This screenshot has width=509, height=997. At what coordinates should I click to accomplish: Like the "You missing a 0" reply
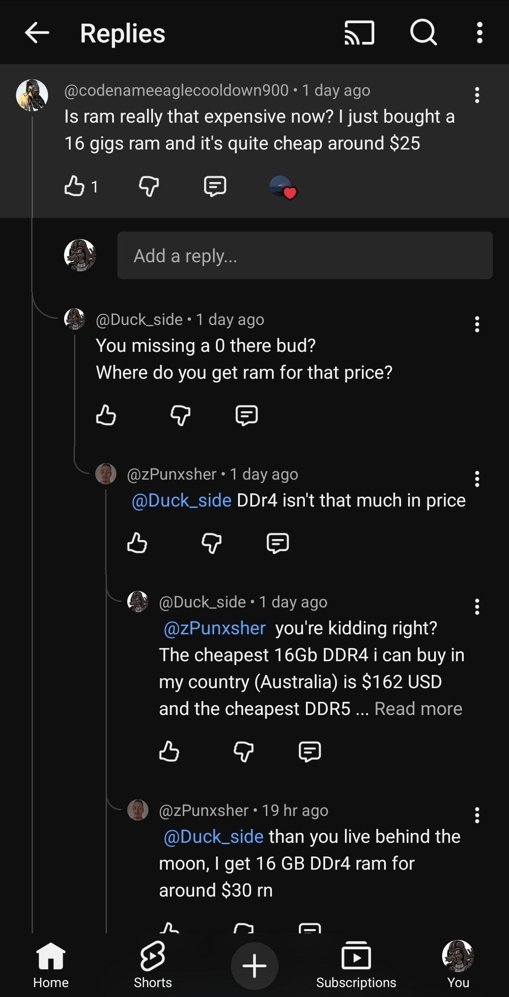(106, 415)
